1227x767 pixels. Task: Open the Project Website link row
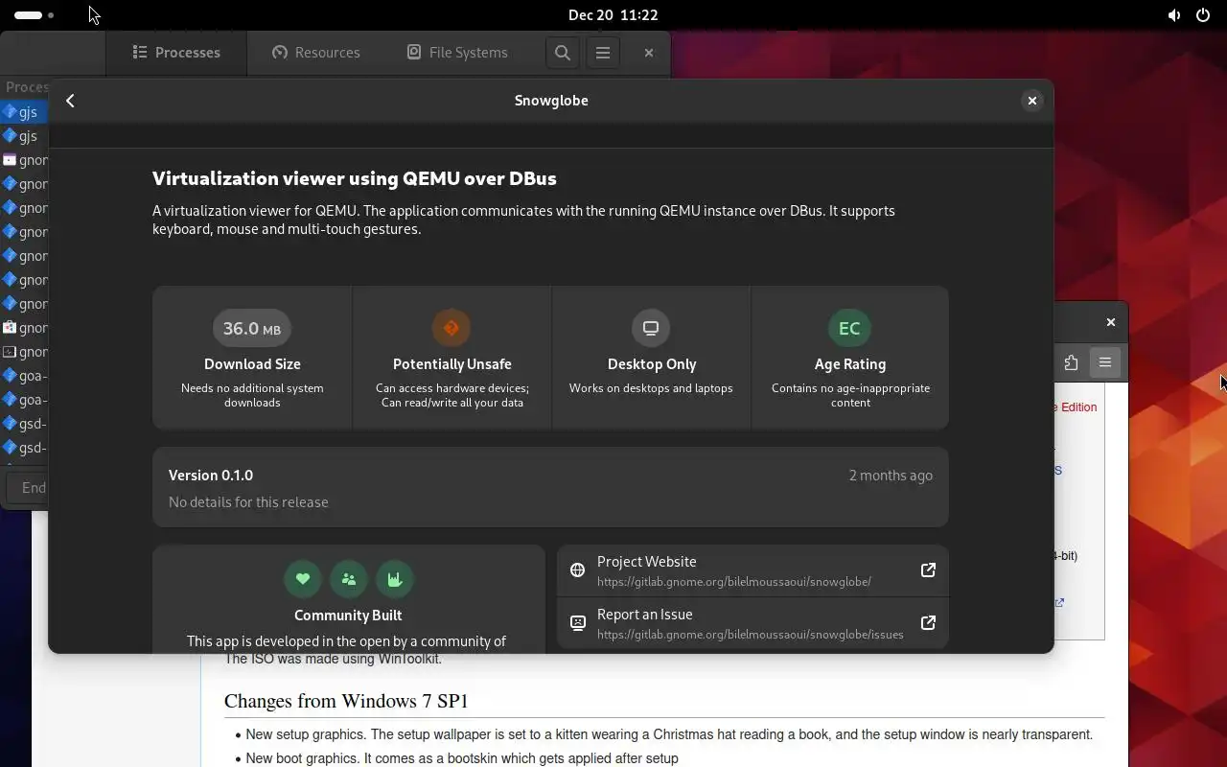click(752, 570)
